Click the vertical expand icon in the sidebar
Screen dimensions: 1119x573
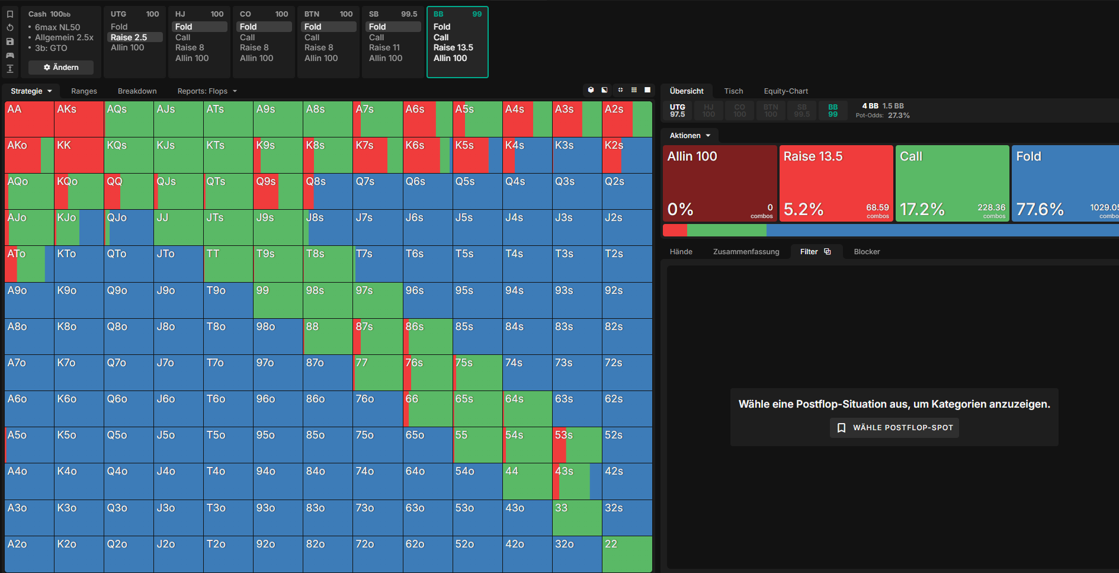pos(10,69)
